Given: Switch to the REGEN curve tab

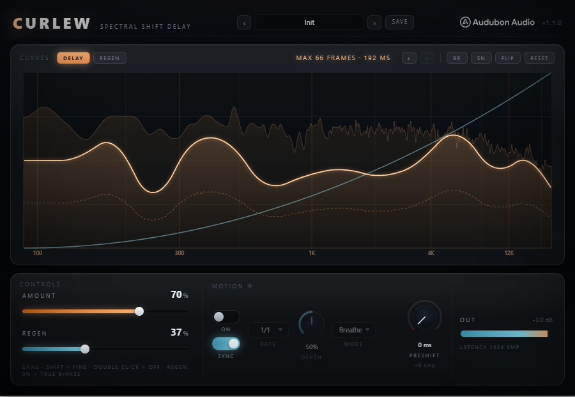Looking at the screenshot, I should tap(110, 58).
